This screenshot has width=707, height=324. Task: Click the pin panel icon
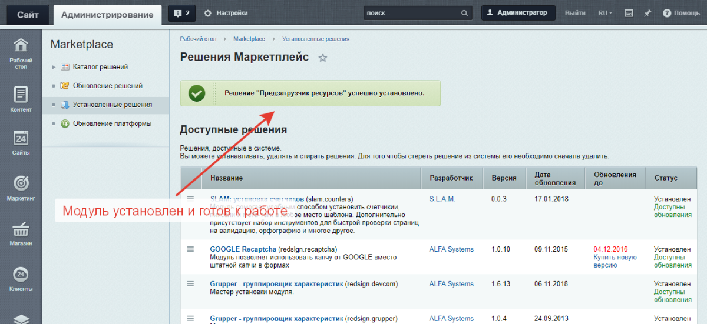[x=647, y=13]
